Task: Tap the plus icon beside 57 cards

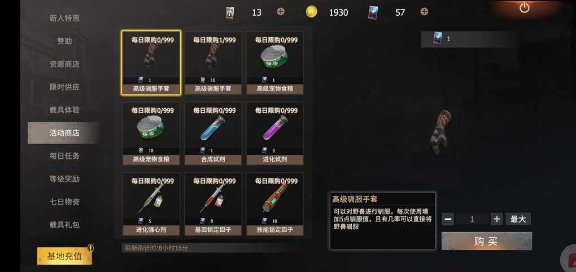Action: [x=424, y=12]
